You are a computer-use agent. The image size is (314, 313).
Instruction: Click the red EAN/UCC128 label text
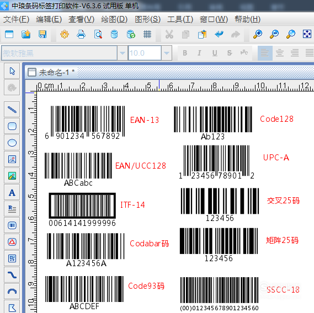pyautogui.click(x=141, y=166)
